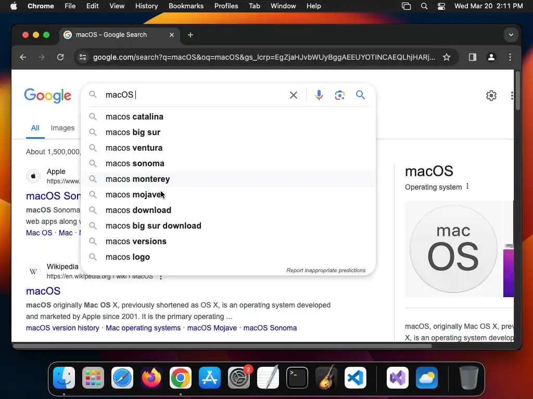533x399 pixels.
Task: Open Weather app from the dock
Action: click(427, 378)
